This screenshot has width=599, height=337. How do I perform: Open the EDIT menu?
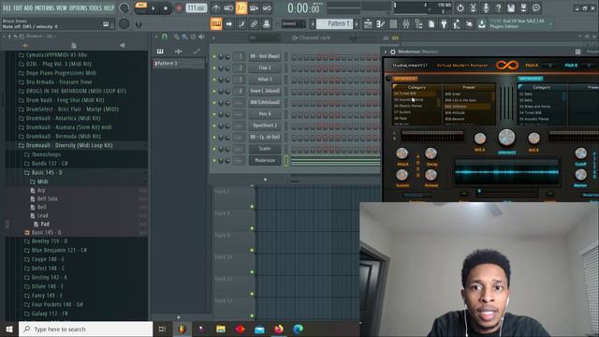[x=18, y=7]
